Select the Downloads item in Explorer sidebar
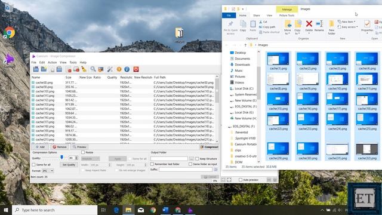The height and width of the screenshot is (215, 382). click(x=242, y=64)
